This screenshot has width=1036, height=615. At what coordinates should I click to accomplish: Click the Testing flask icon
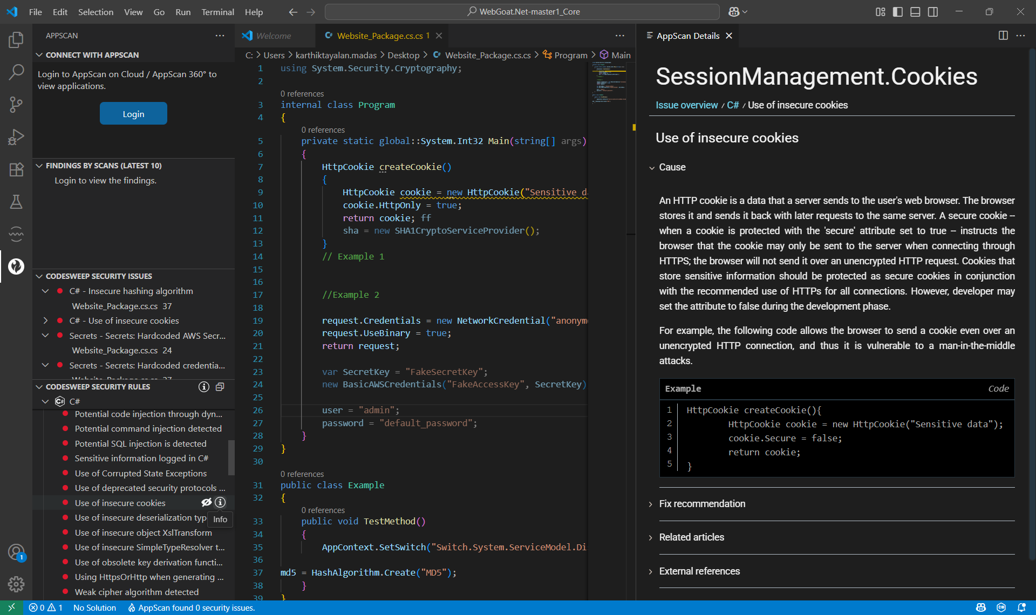pyautogui.click(x=16, y=202)
